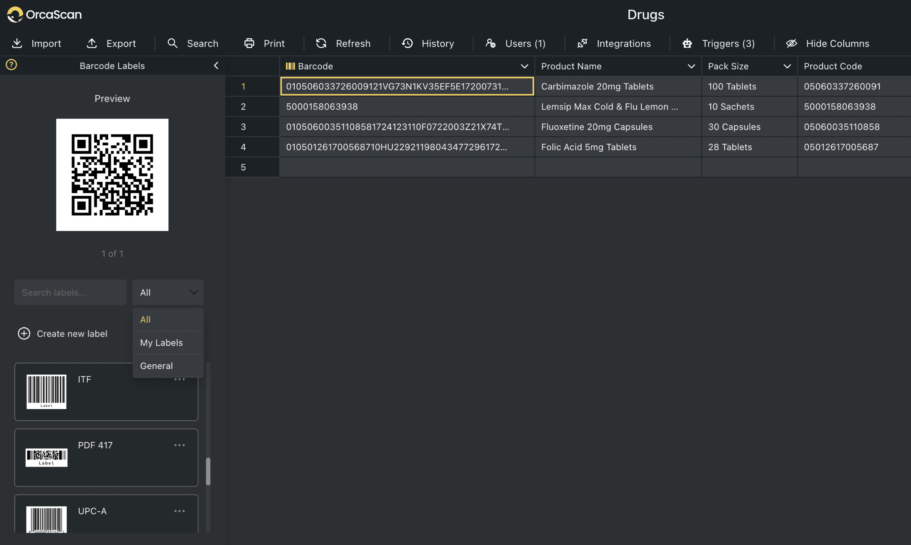911x545 pixels.
Task: Click the Print printer icon
Action: pyautogui.click(x=250, y=43)
